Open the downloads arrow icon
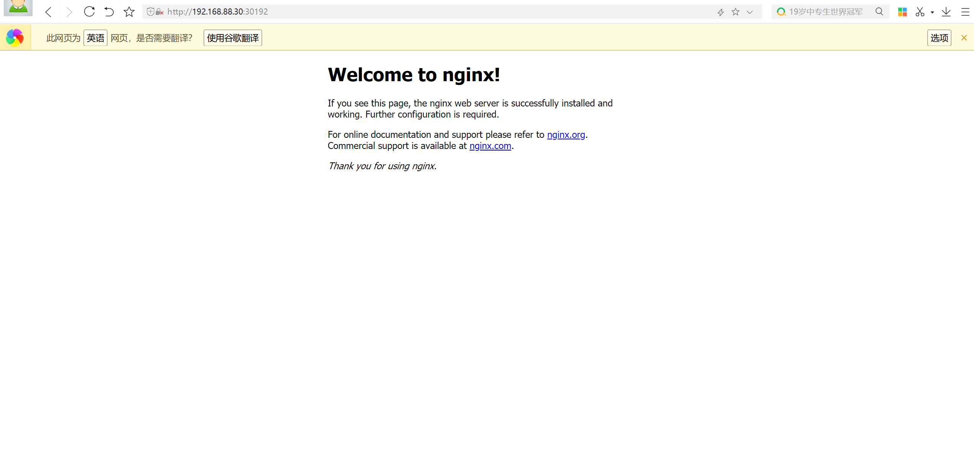Image resolution: width=974 pixels, height=453 pixels. [x=946, y=12]
